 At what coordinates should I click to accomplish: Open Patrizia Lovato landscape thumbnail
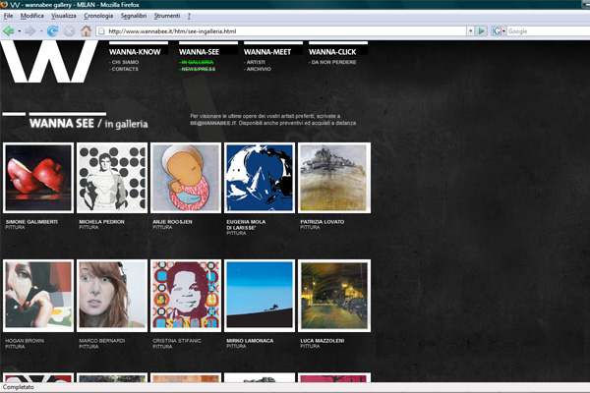(334, 178)
